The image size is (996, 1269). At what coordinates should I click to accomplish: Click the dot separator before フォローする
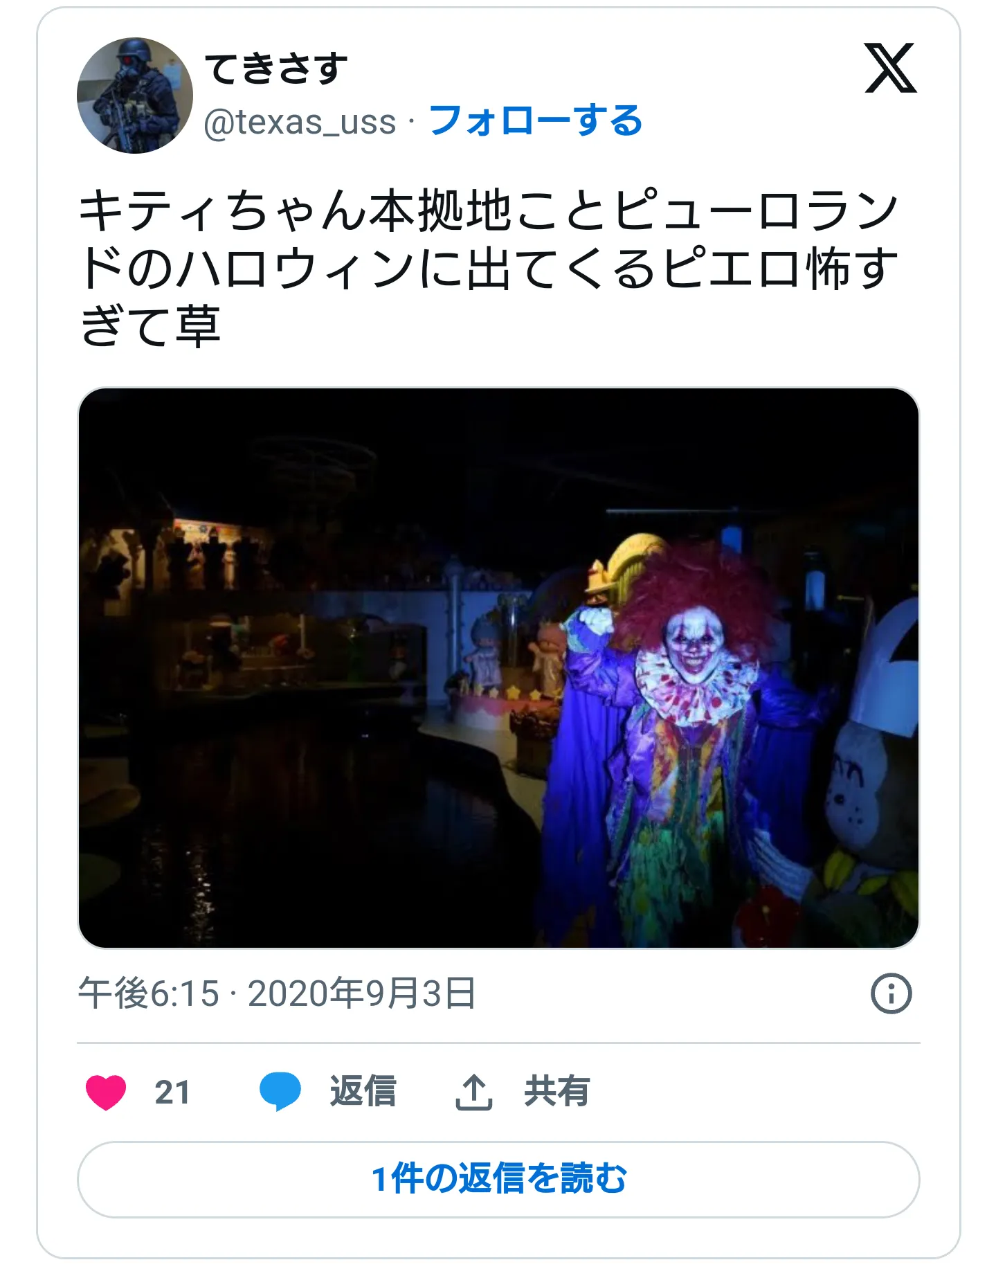click(412, 123)
